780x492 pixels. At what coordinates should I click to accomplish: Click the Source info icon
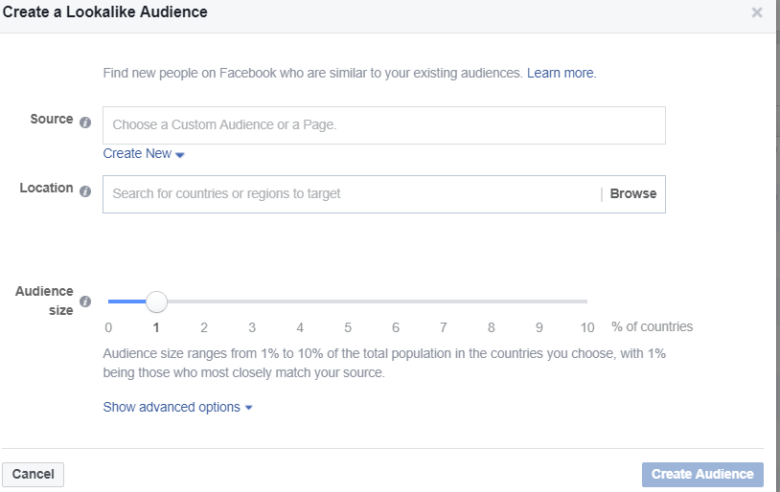pos(85,123)
